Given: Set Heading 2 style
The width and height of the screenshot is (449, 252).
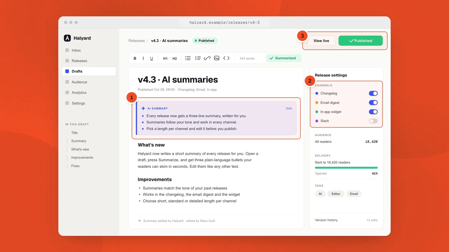Looking at the screenshot, I should (175, 58).
